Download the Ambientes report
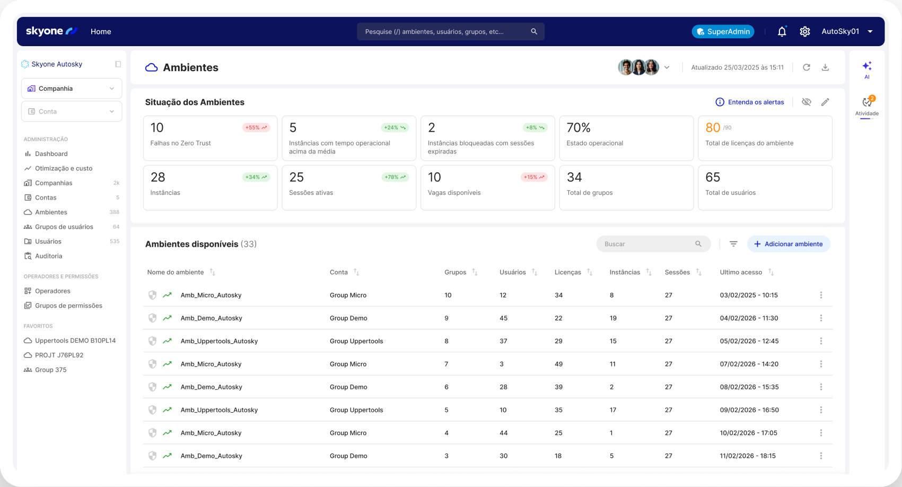The image size is (902, 487). click(x=825, y=67)
